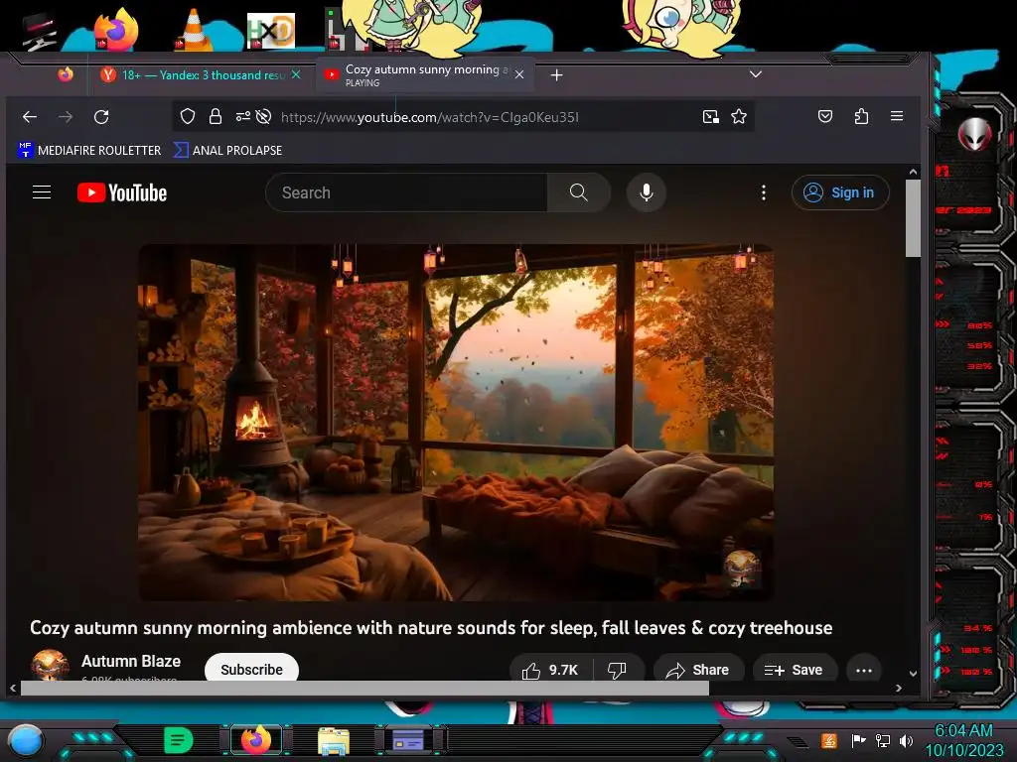Click the address bar URL
This screenshot has height=762, width=1017.
pos(429,117)
